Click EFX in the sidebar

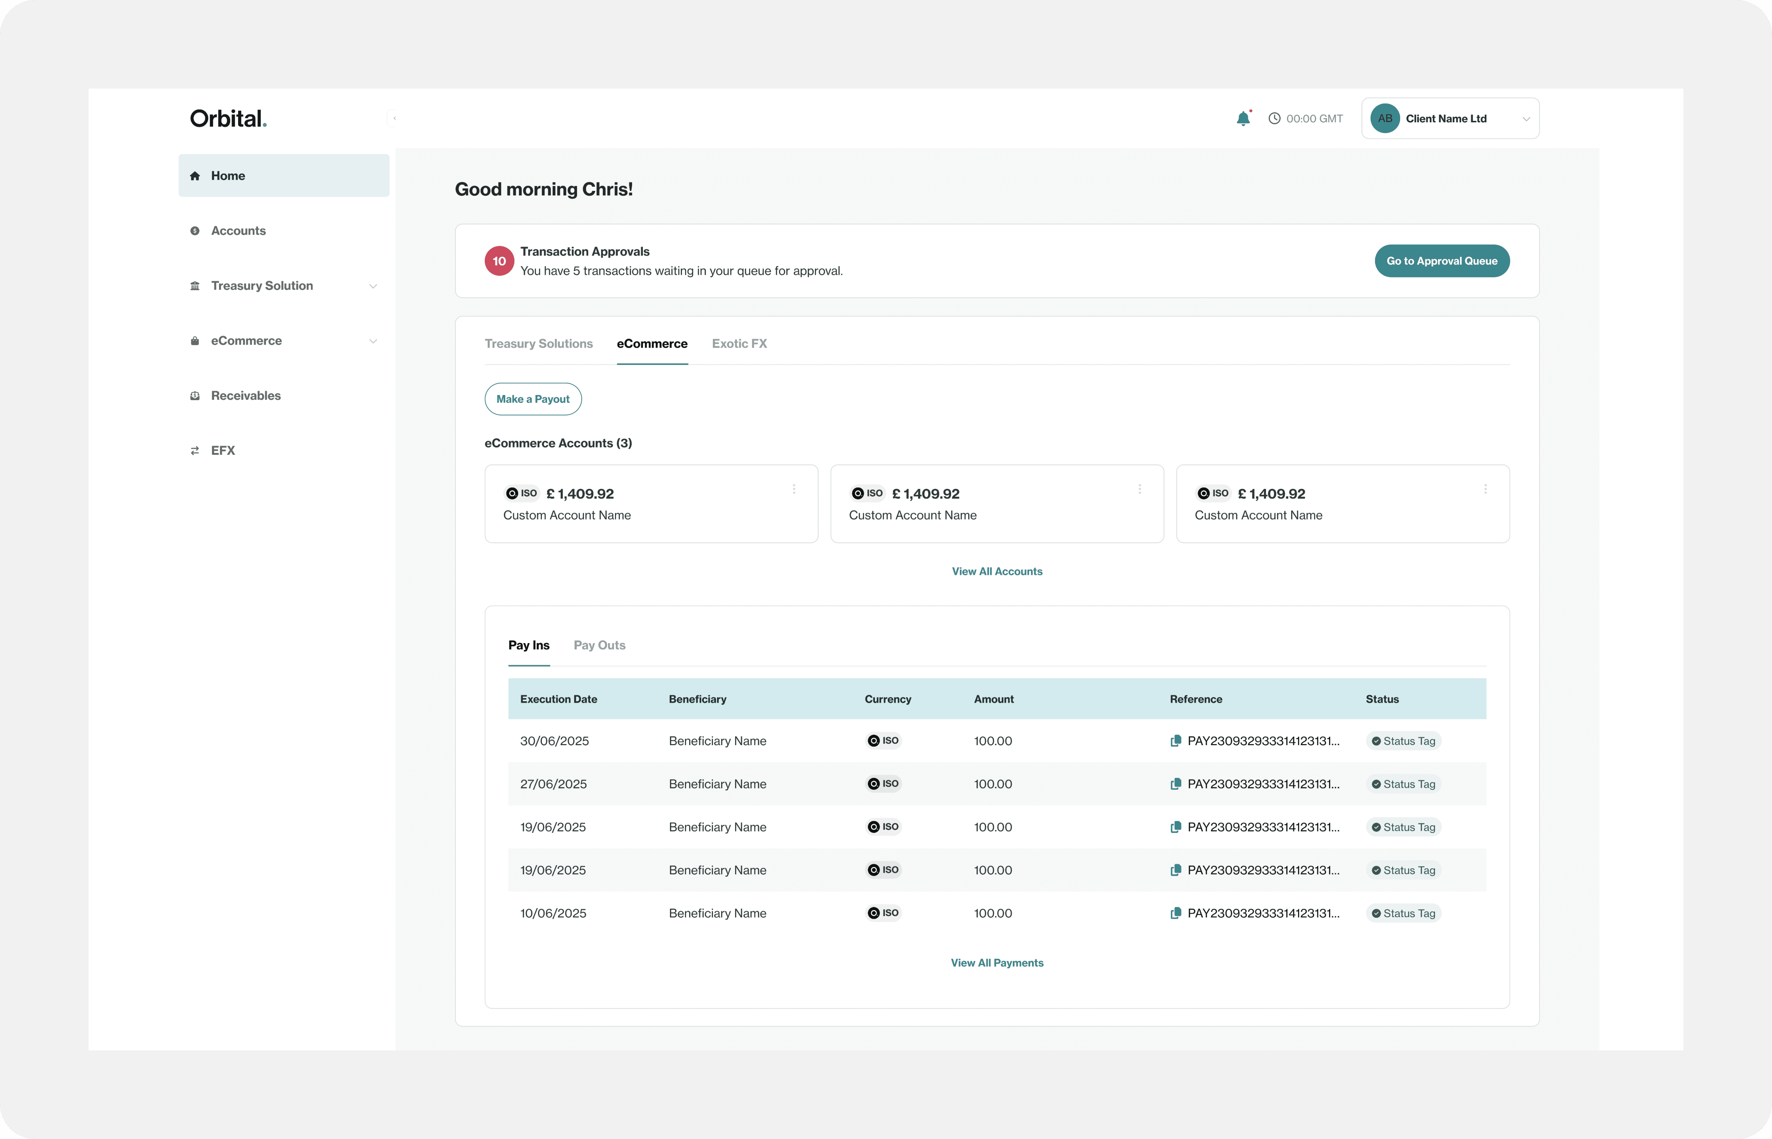click(223, 451)
